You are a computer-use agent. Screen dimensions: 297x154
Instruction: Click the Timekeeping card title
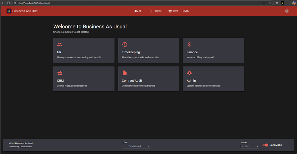(x=131, y=52)
